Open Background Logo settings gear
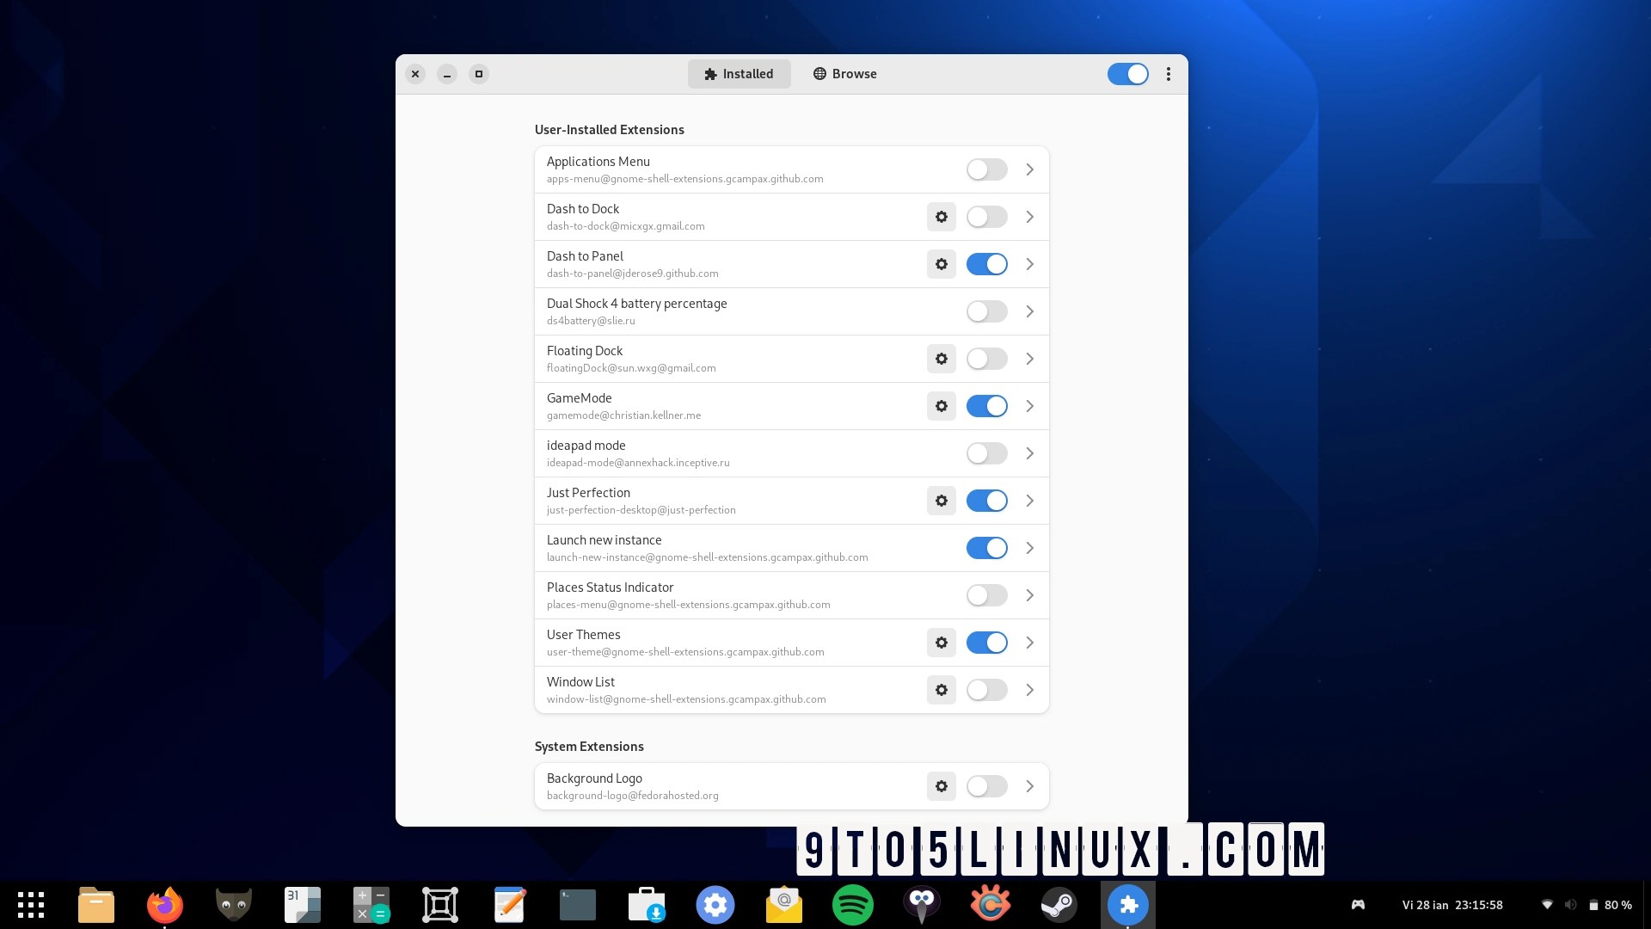 click(x=942, y=786)
